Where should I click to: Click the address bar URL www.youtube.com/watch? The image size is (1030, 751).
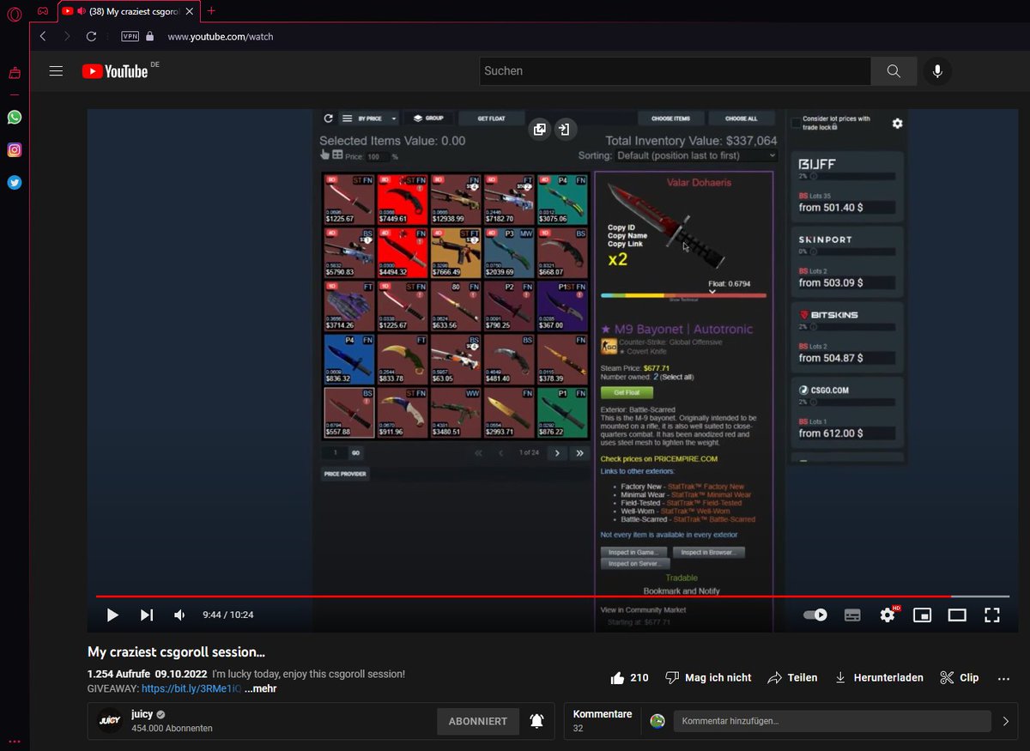[x=220, y=37]
